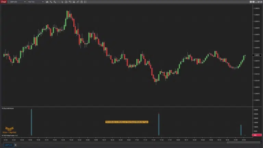The height and width of the screenshot is (148, 263).
Task: Click the tall volume bar near 14:56
Action: (x=31, y=122)
